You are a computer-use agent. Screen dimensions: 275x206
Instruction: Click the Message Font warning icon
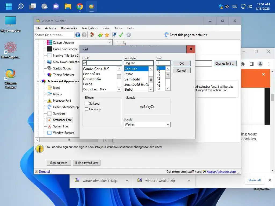49,101
